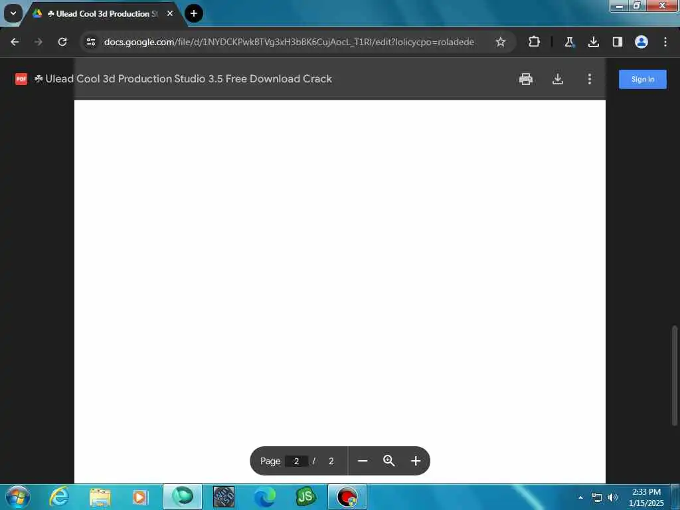Screen dimensions: 680x510
Task: Launch Internet Explorer from the taskbar
Action: point(59,497)
